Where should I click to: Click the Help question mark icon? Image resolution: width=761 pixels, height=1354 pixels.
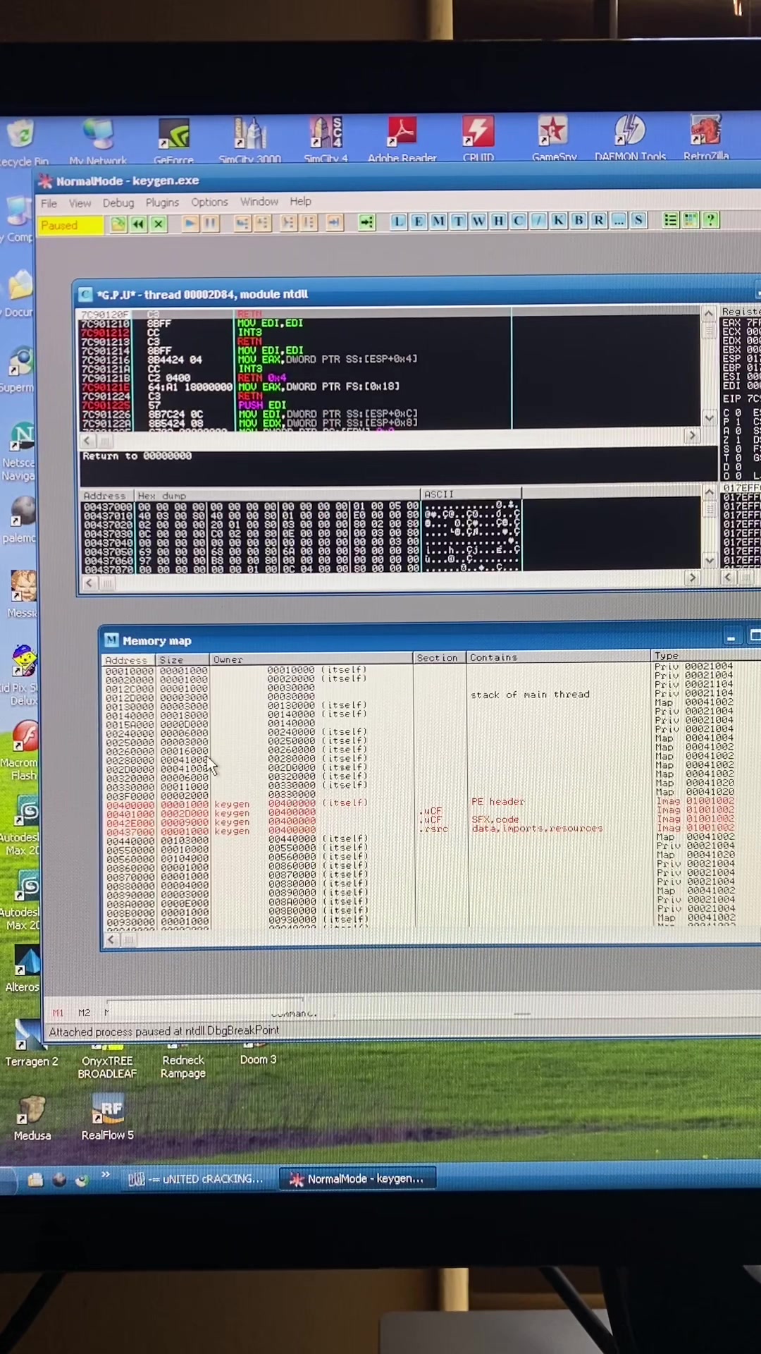tap(710, 219)
